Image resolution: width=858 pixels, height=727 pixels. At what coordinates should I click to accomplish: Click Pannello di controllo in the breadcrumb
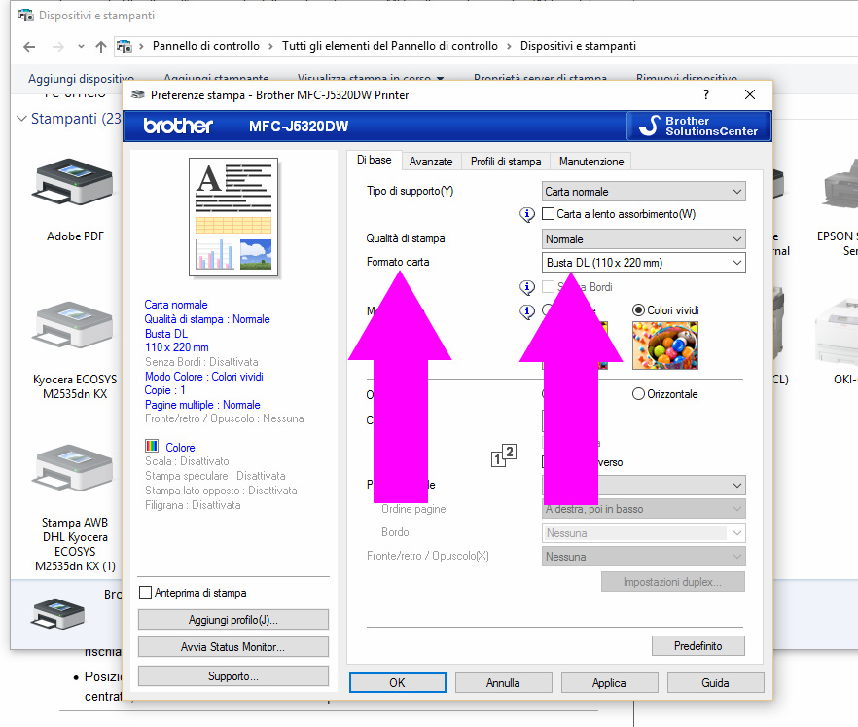[206, 46]
